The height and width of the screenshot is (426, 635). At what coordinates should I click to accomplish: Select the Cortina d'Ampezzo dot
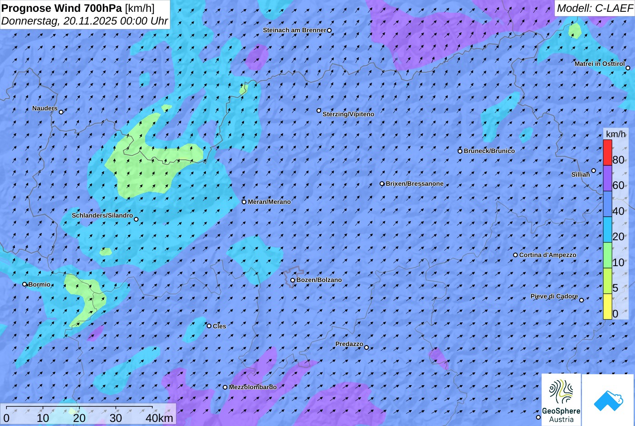(515, 255)
